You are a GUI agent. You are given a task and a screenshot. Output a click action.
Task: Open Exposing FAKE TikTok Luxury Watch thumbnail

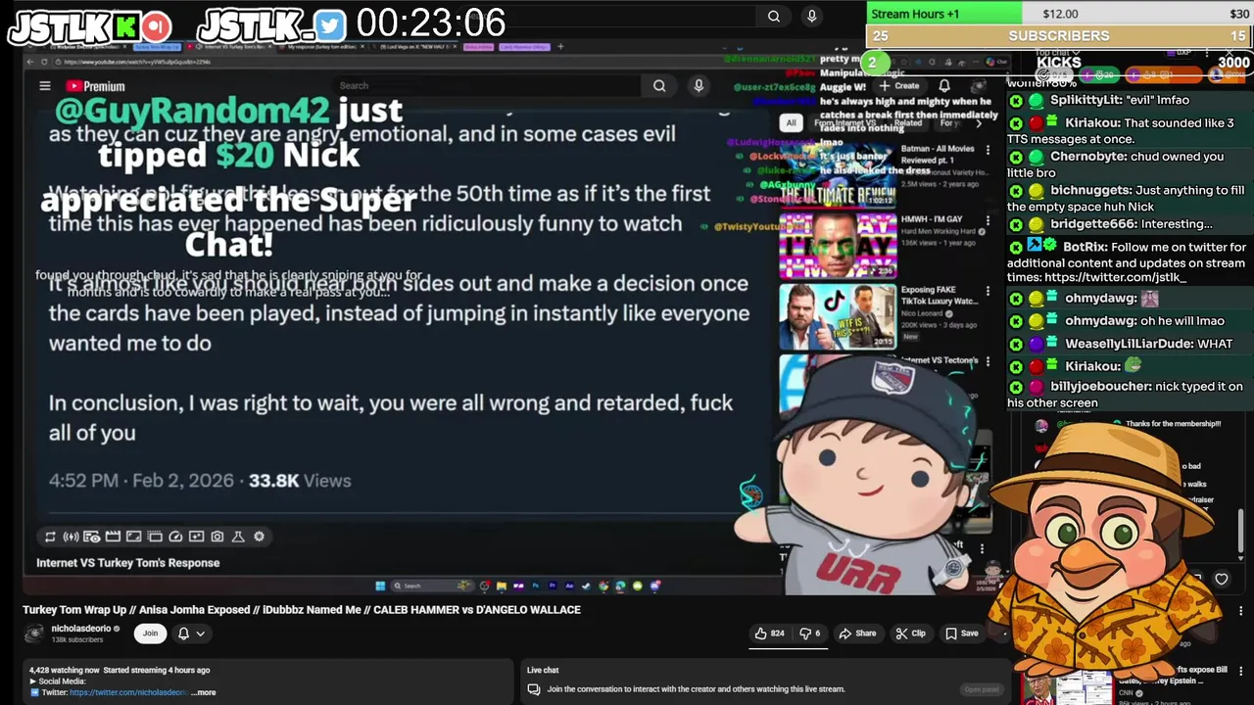[838, 316]
